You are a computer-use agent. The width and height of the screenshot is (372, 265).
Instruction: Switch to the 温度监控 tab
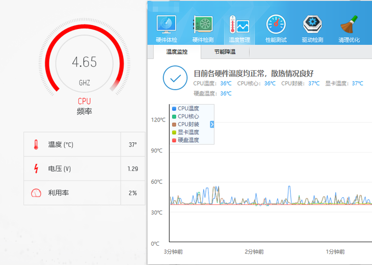(177, 52)
